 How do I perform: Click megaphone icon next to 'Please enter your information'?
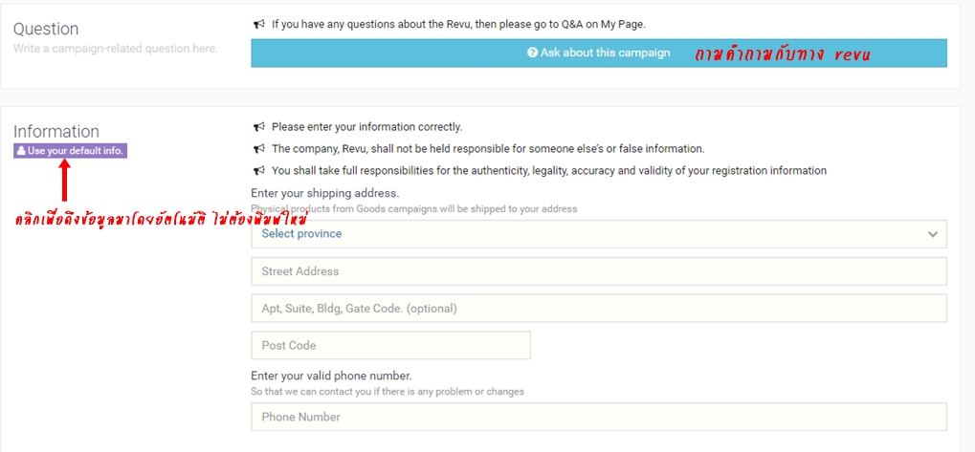[259, 127]
